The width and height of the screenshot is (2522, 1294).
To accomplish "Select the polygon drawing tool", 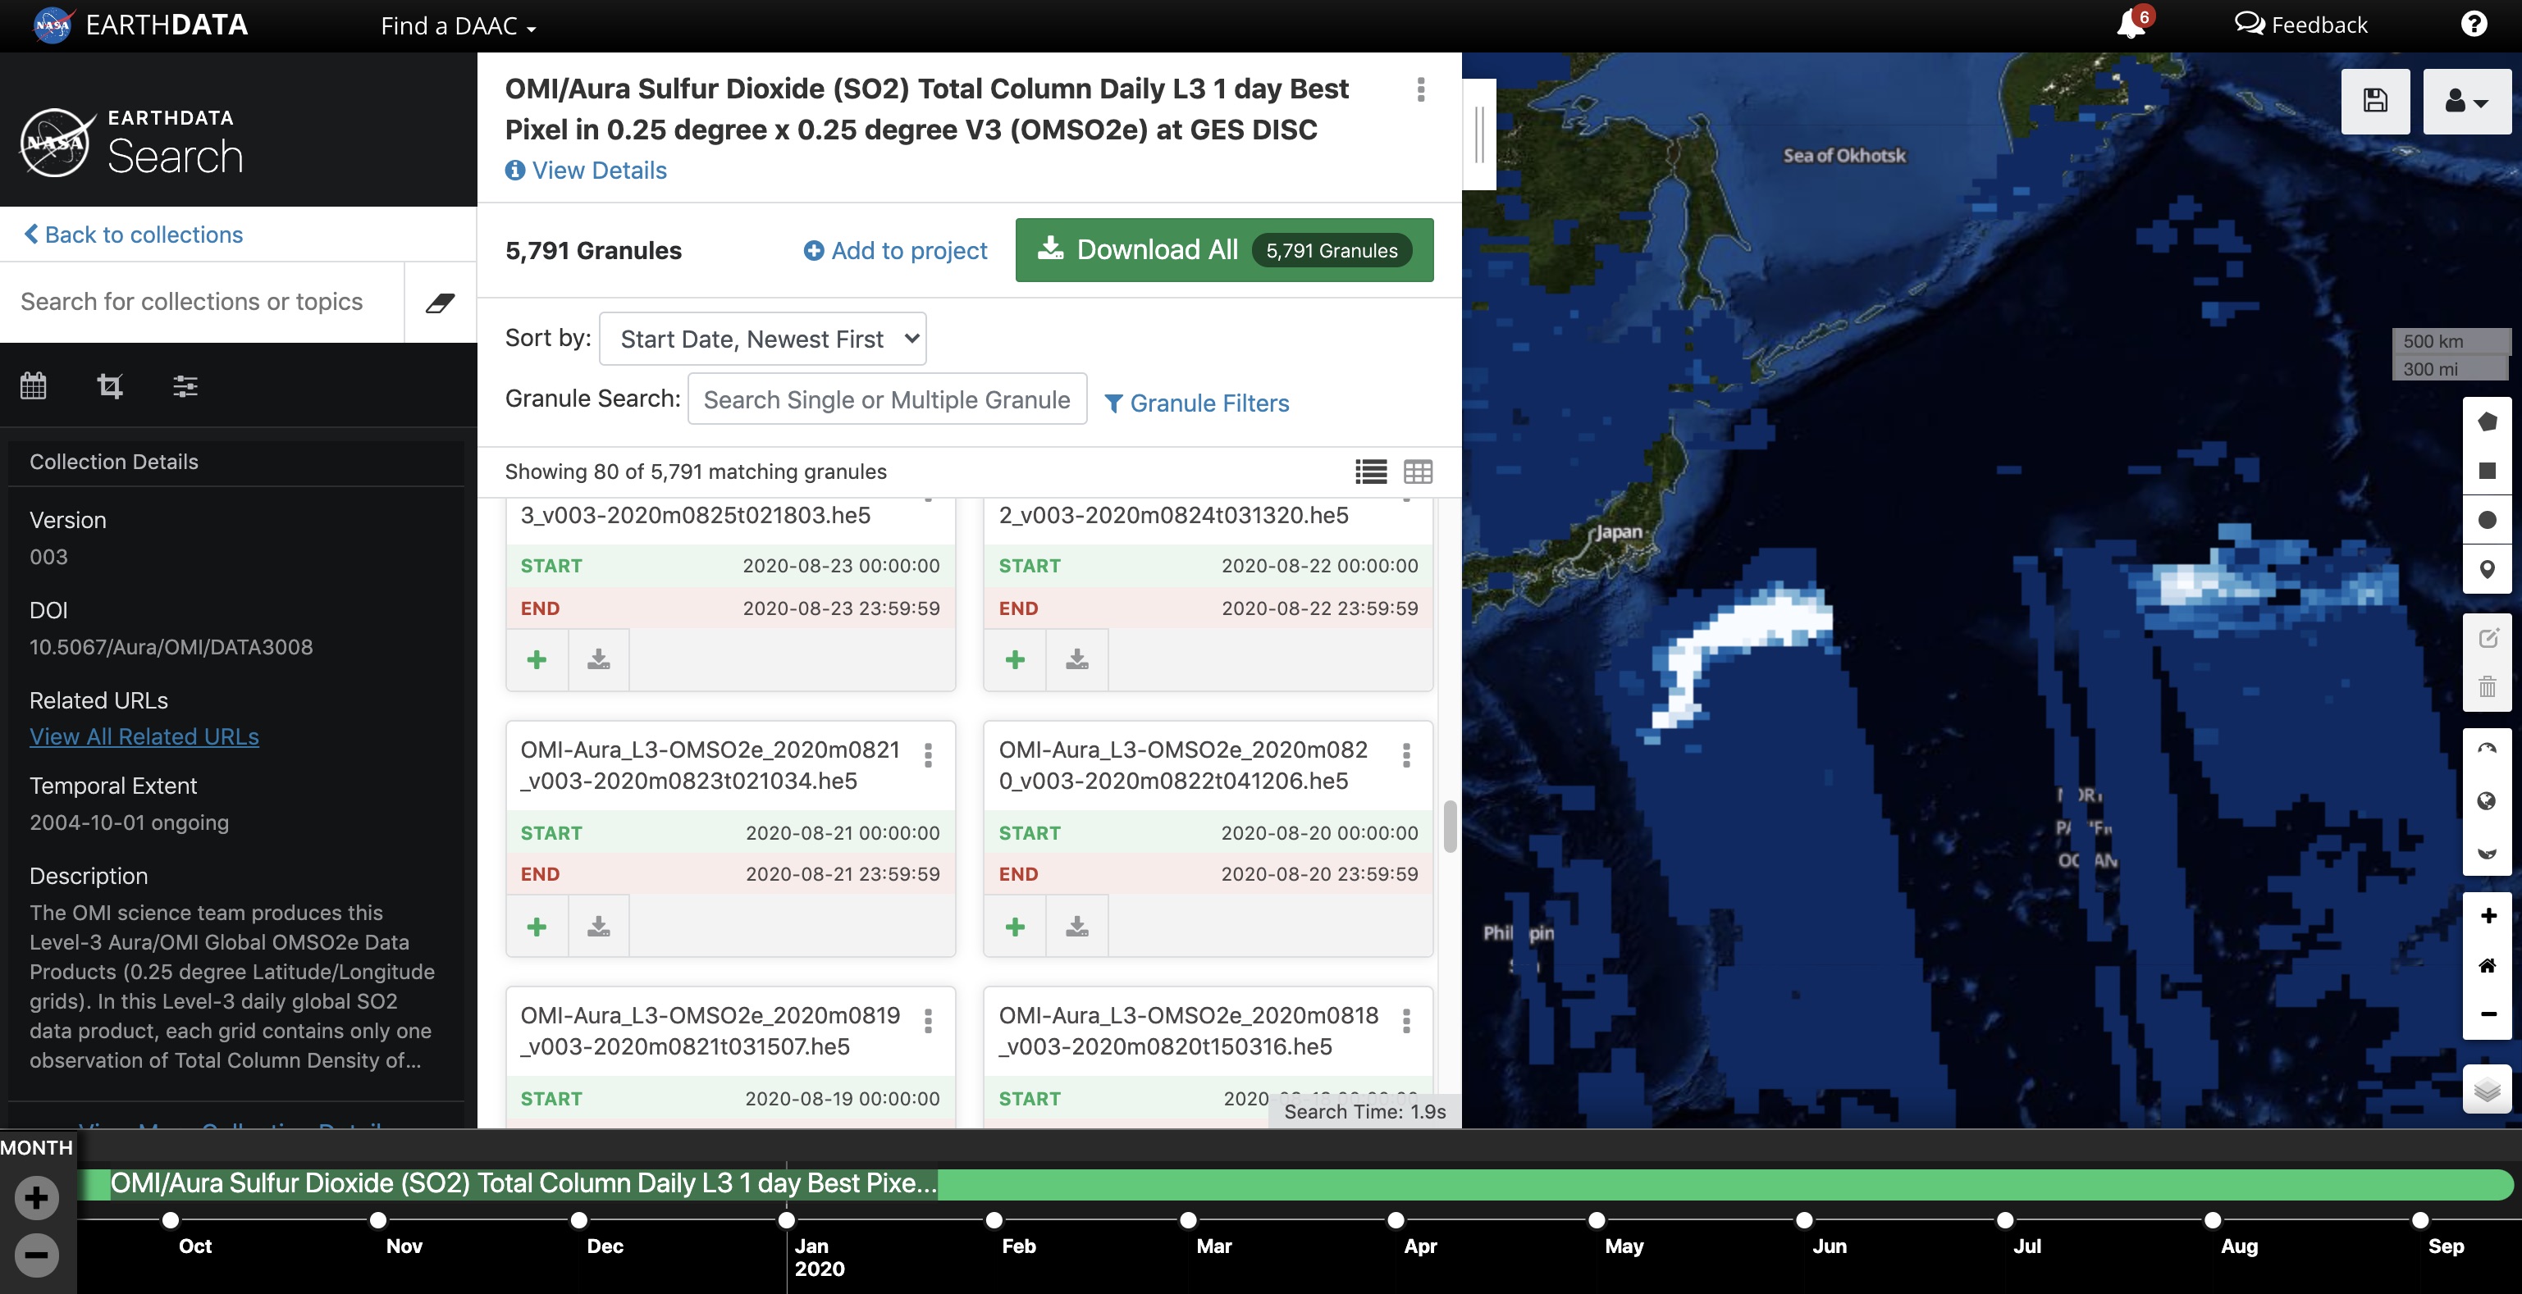I will (2487, 421).
